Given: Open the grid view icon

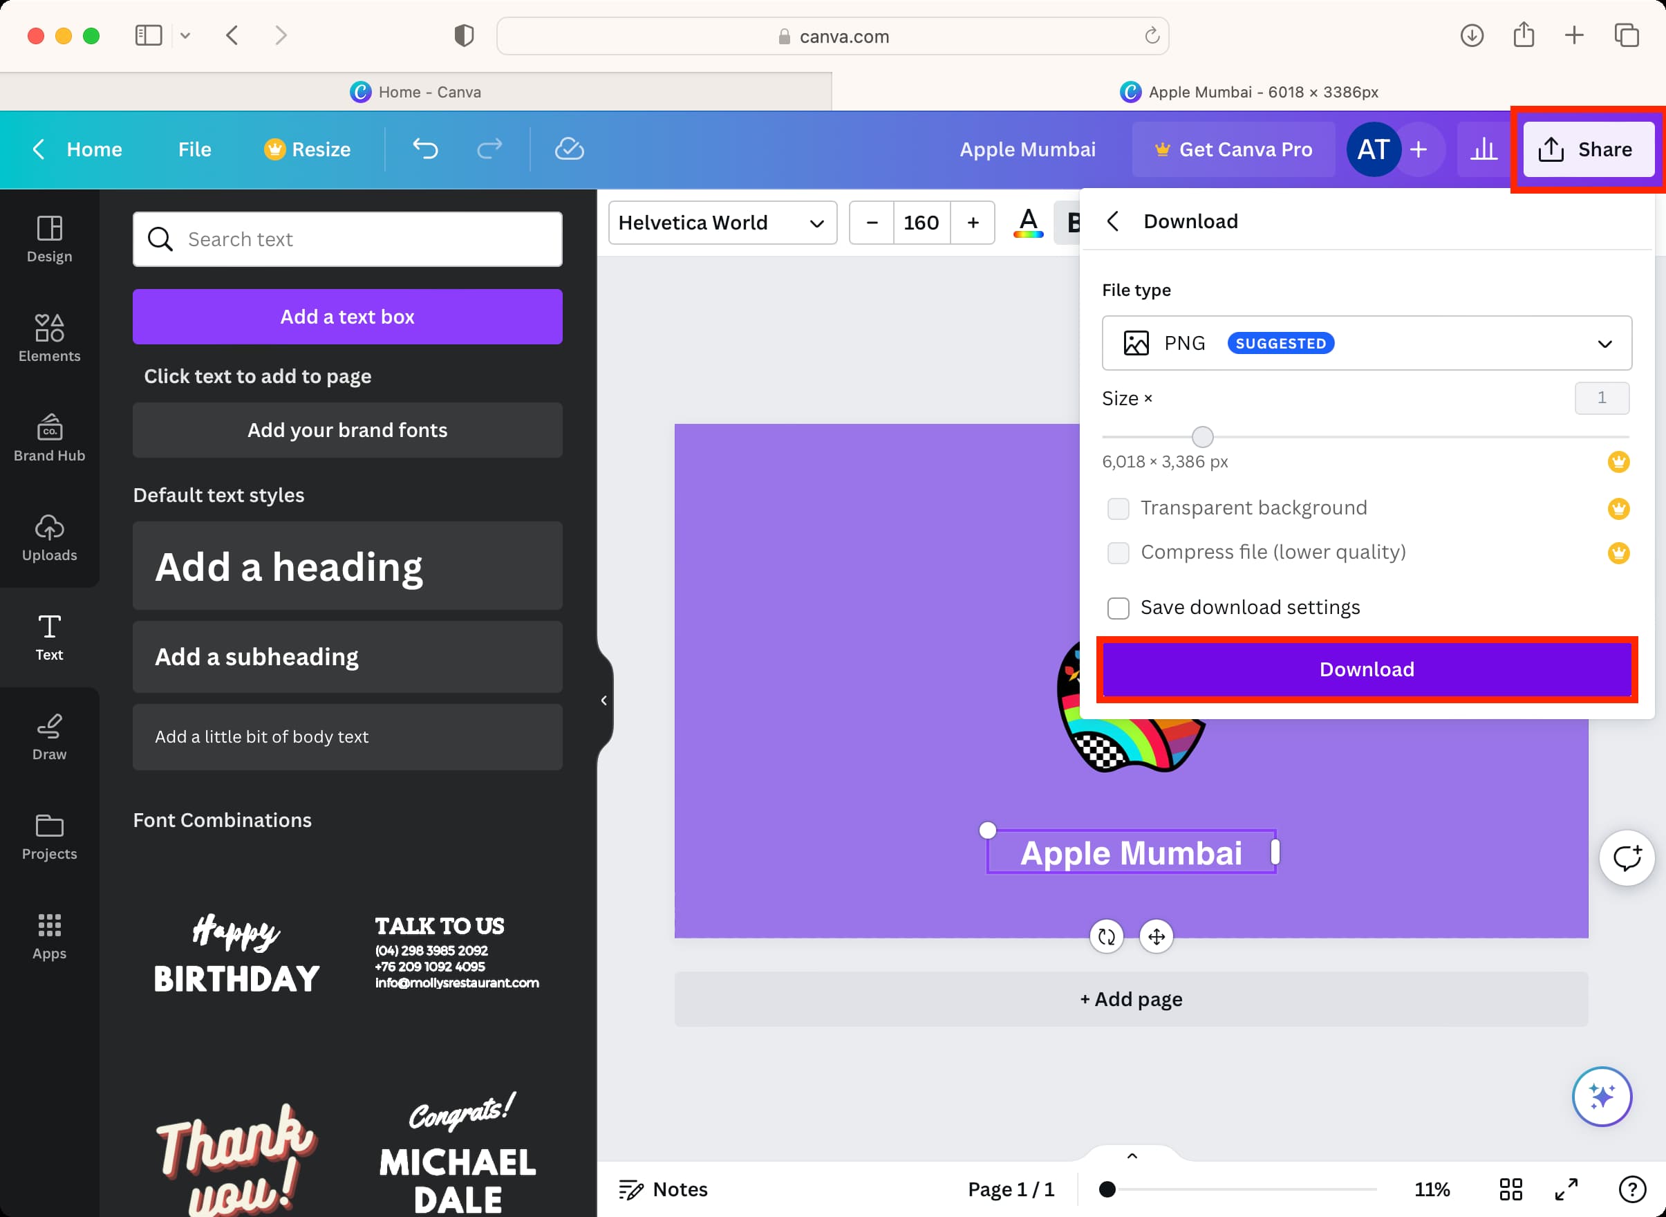Looking at the screenshot, I should click(x=1510, y=1189).
